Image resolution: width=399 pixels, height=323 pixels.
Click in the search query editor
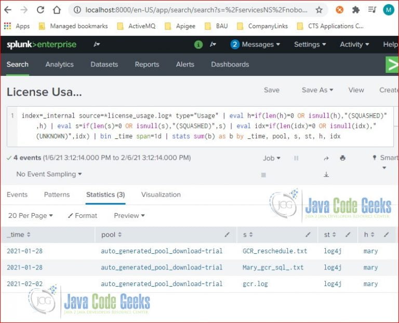tap(200, 126)
